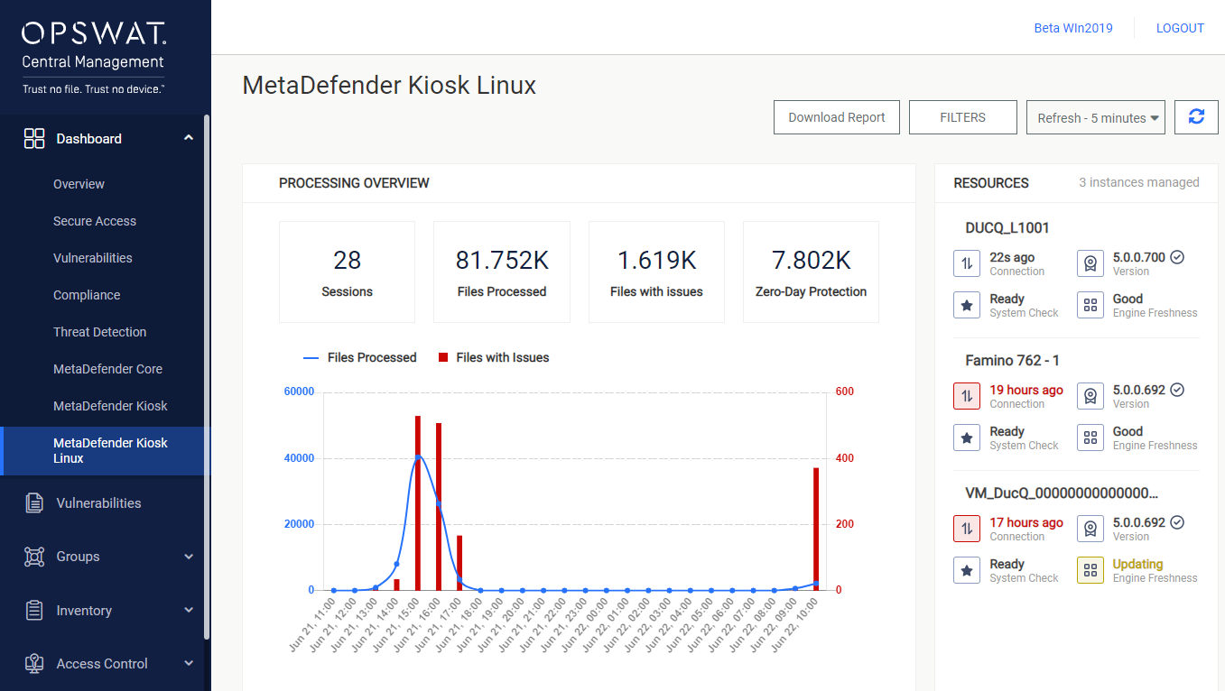This screenshot has width=1225, height=691.
Task: Click the '17 hours ago' connection status
Action: pos(1026,522)
